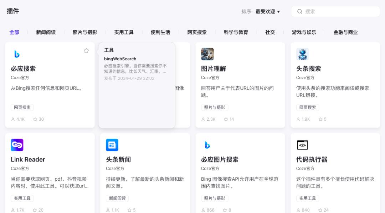Focus the 搜索 input field
385x213 pixels.
click(x=335, y=11)
